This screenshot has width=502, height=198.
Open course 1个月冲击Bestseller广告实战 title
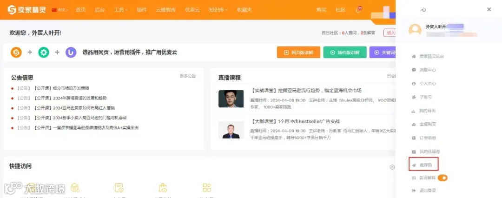[x=295, y=121]
